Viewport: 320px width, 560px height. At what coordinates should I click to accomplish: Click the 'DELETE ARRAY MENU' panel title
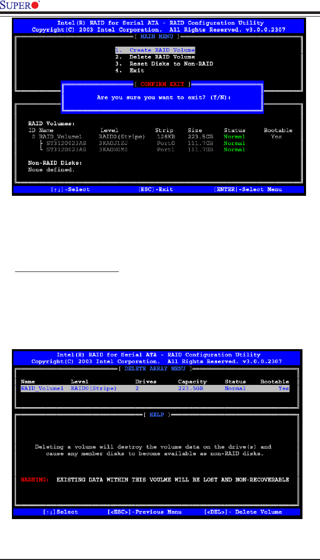click(156, 368)
